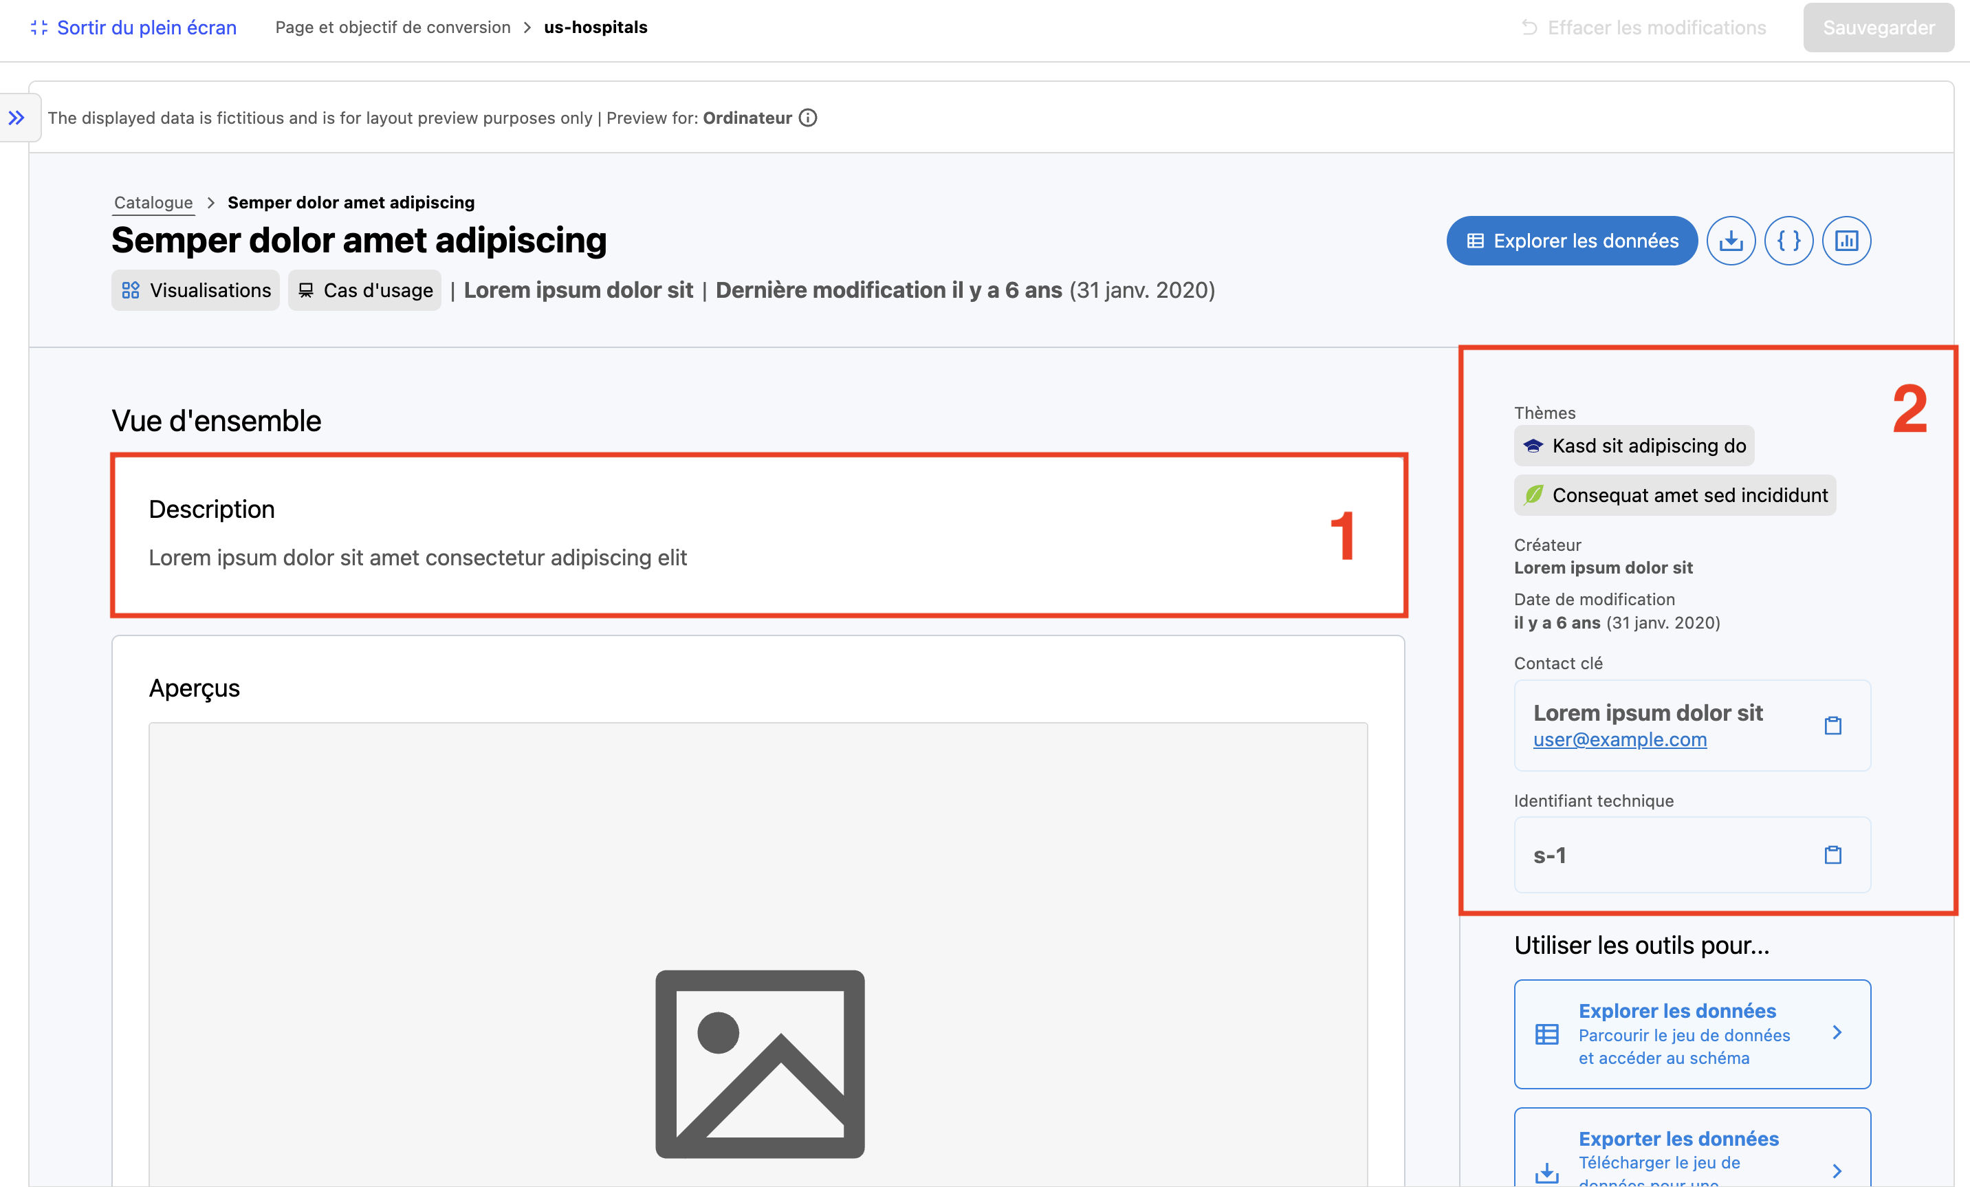Viewport: 1970px width, 1187px height.
Task: Open the Visualisations tag
Action: [x=196, y=290]
